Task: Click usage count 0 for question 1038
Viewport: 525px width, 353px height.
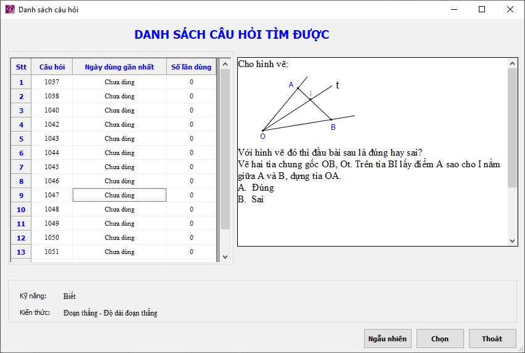Action: pyautogui.click(x=191, y=97)
